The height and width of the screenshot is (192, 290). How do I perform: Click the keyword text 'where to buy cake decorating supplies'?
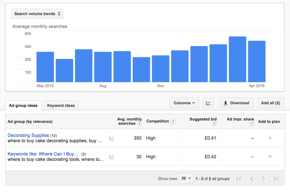(47, 141)
